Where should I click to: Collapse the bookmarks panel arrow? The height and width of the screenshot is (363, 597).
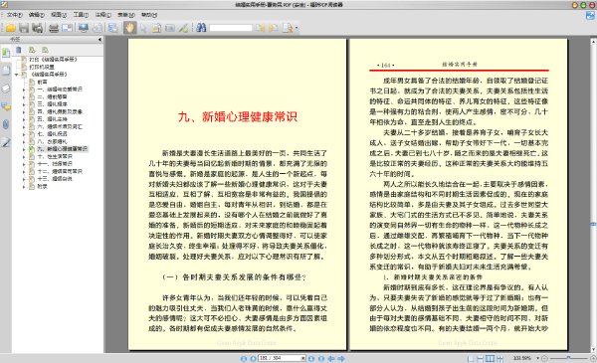coord(99,39)
